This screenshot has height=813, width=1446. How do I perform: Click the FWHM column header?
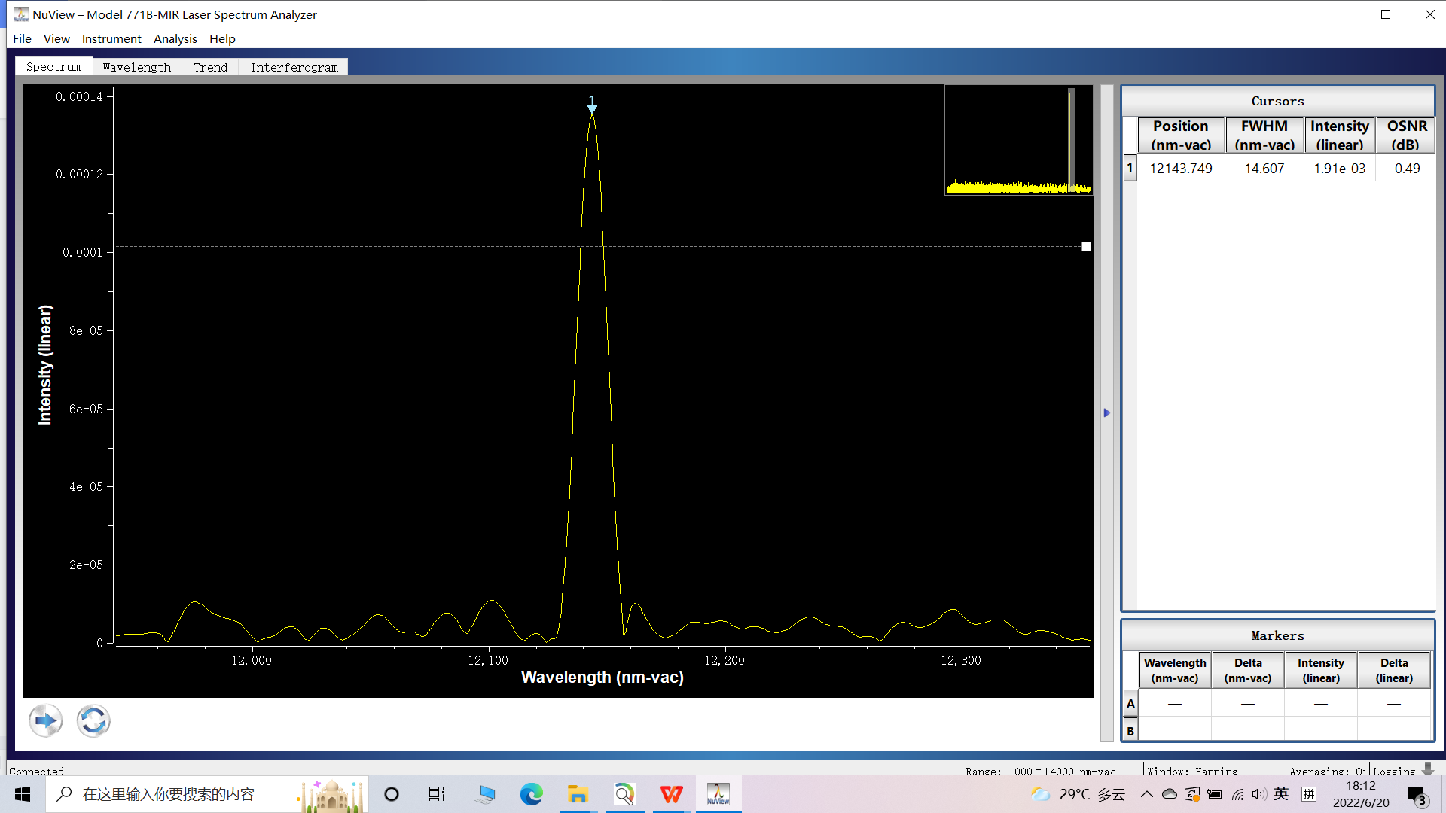click(x=1264, y=135)
